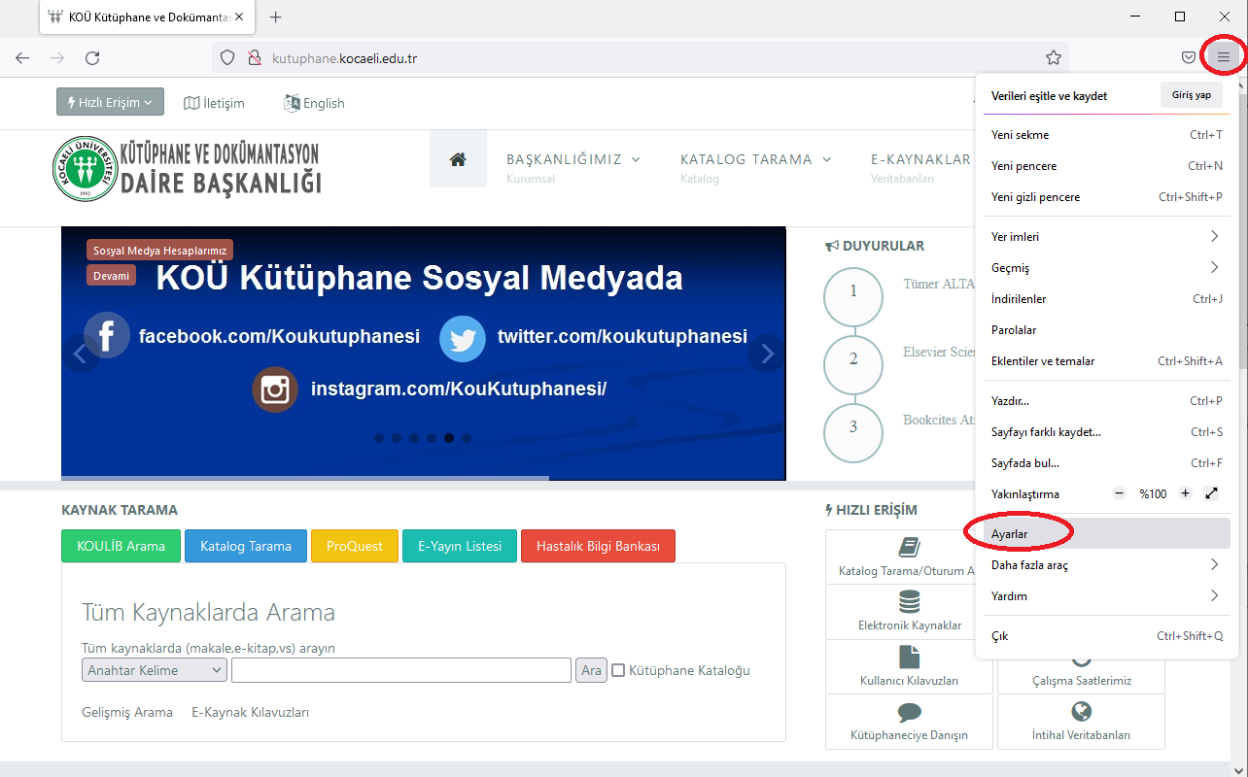This screenshot has width=1248, height=777.
Task: Click the university logo
Action: tap(85, 169)
